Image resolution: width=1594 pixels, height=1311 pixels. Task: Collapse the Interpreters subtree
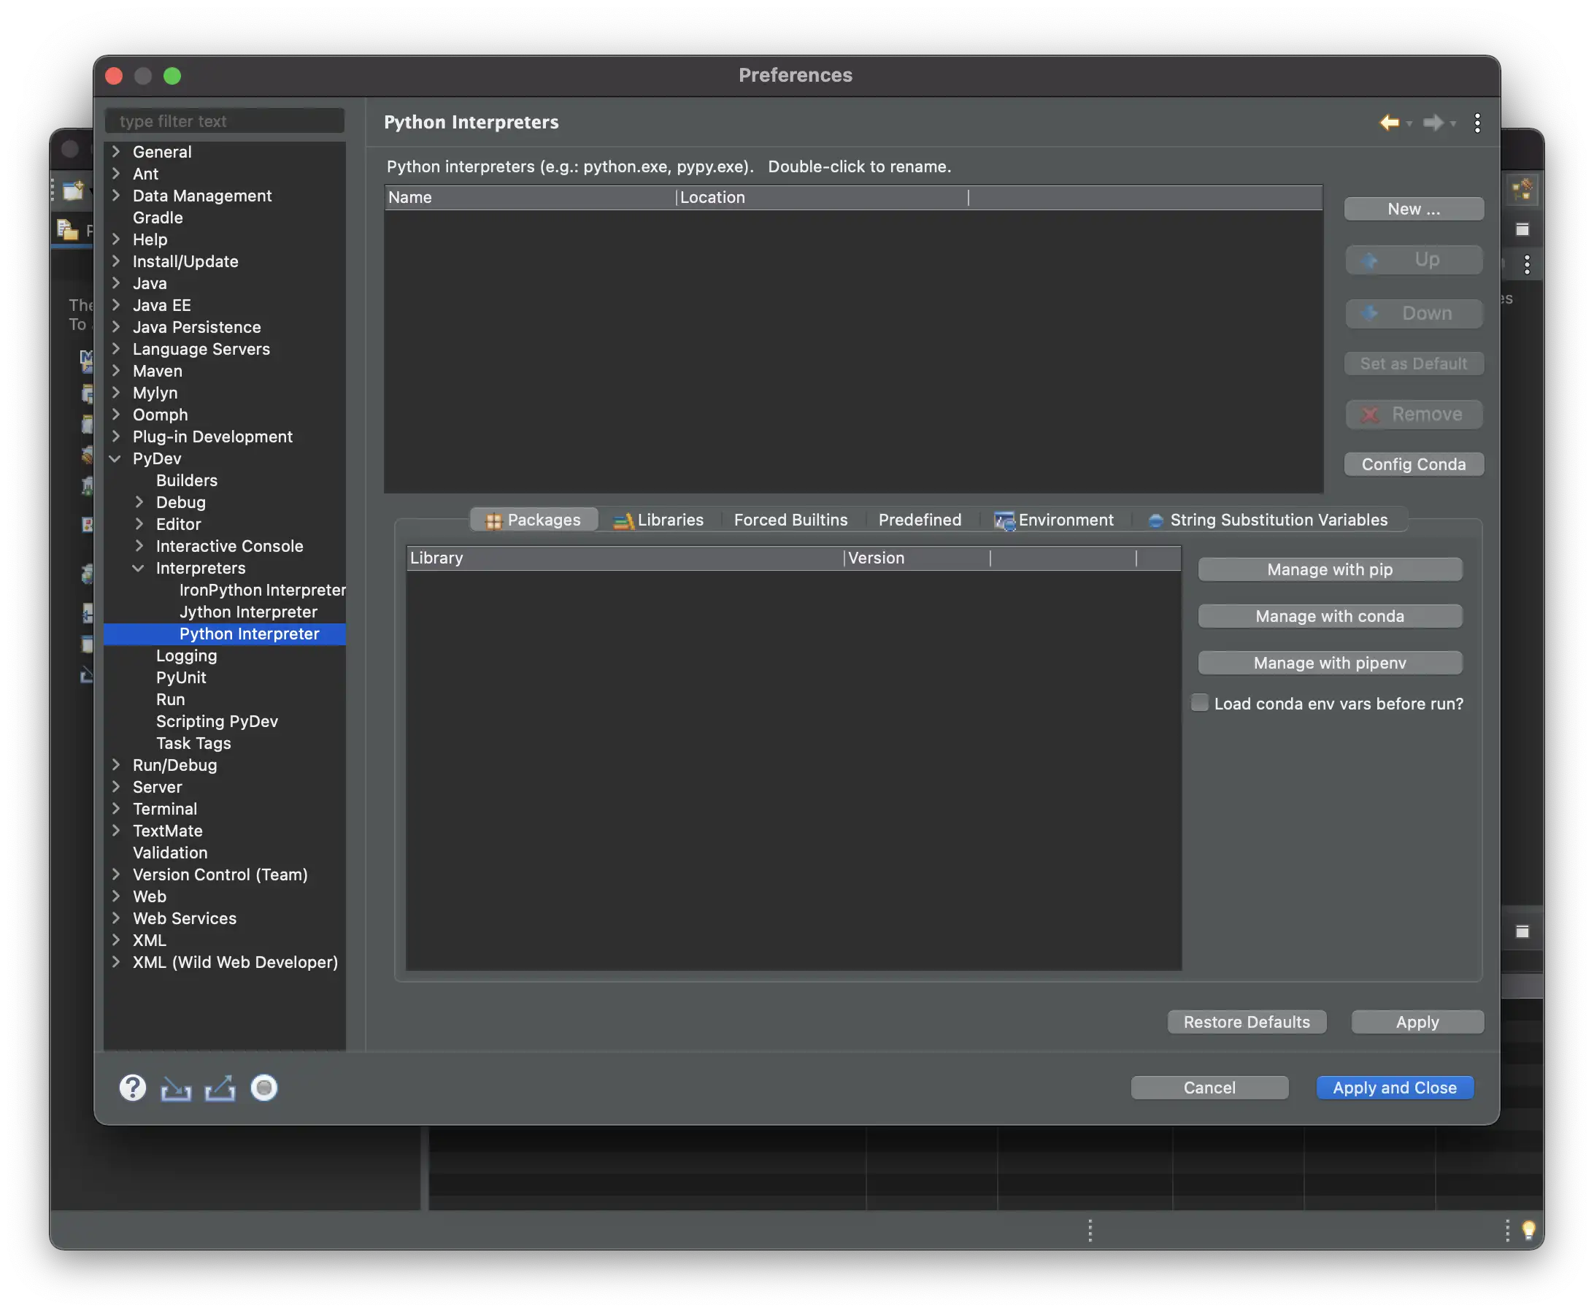point(138,568)
